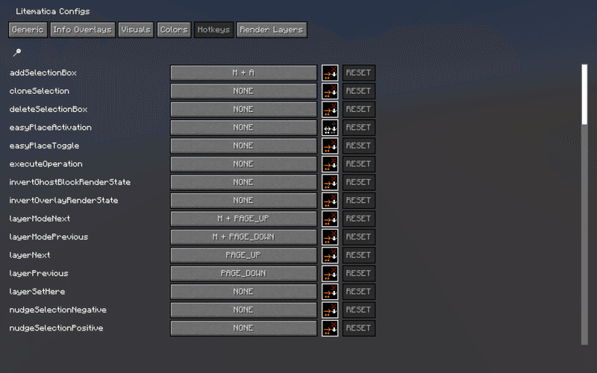Image resolution: width=597 pixels, height=373 pixels.
Task: Reset the addSelectionBox hotkey
Action: pyautogui.click(x=359, y=72)
